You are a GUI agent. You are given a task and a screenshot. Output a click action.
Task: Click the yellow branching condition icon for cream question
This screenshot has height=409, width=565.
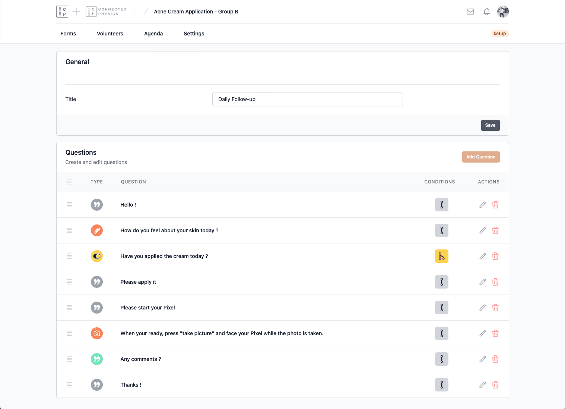[x=441, y=256]
